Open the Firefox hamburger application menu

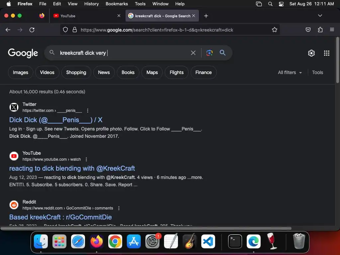[332, 30]
